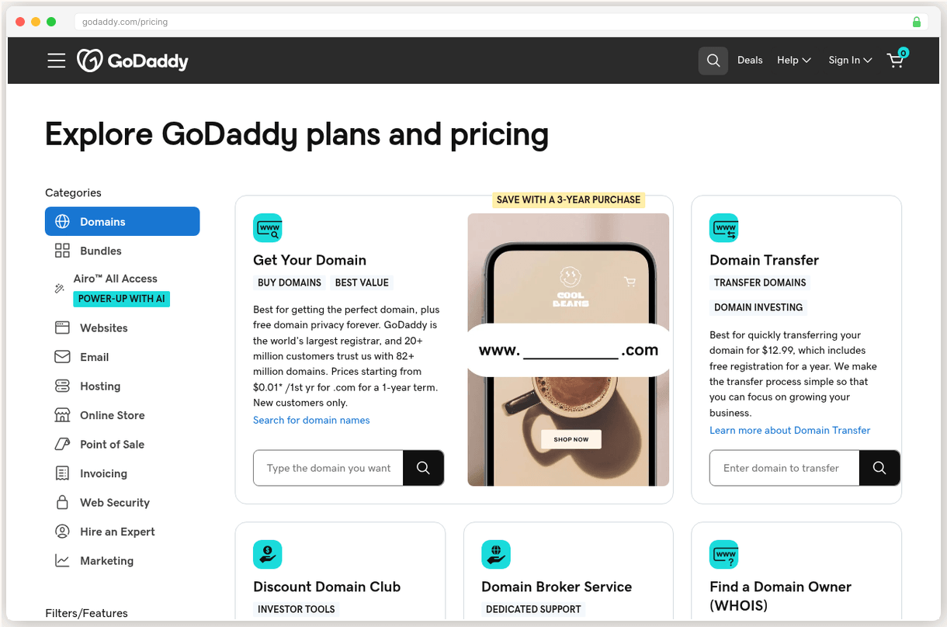Viewport: 947px width, 627px height.
Task: Open the hamburger navigation menu
Action: click(56, 60)
